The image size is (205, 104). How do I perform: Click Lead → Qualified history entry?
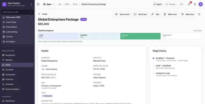point(163,66)
